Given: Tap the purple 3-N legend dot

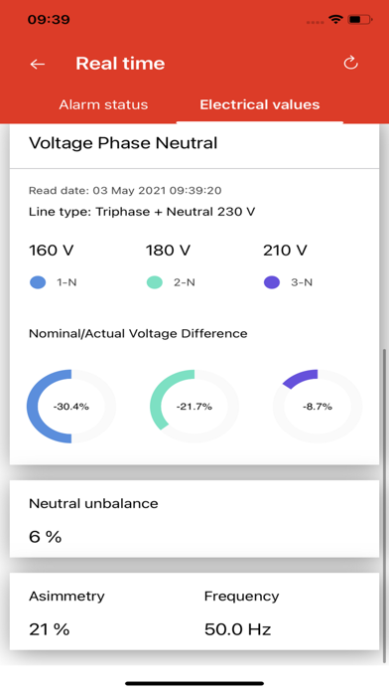Looking at the screenshot, I should pyautogui.click(x=272, y=282).
